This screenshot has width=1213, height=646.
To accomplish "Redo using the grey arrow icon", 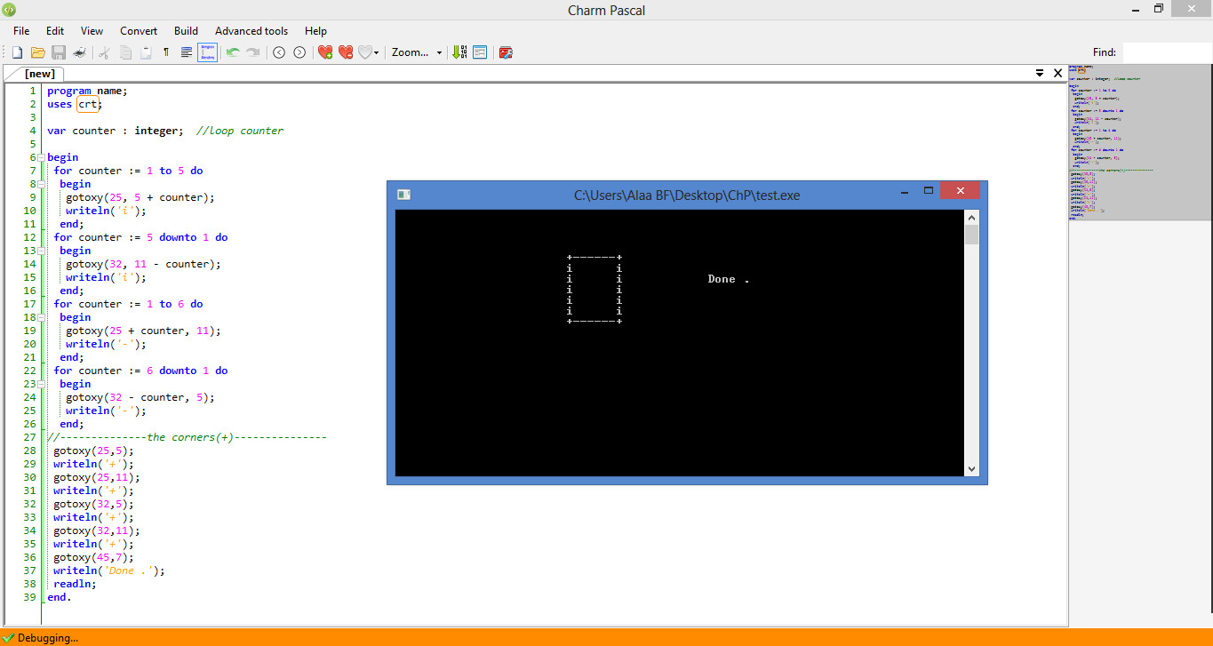I will pos(253,52).
